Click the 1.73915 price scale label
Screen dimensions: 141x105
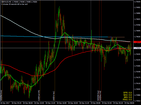pyautogui.click(x=137, y=101)
